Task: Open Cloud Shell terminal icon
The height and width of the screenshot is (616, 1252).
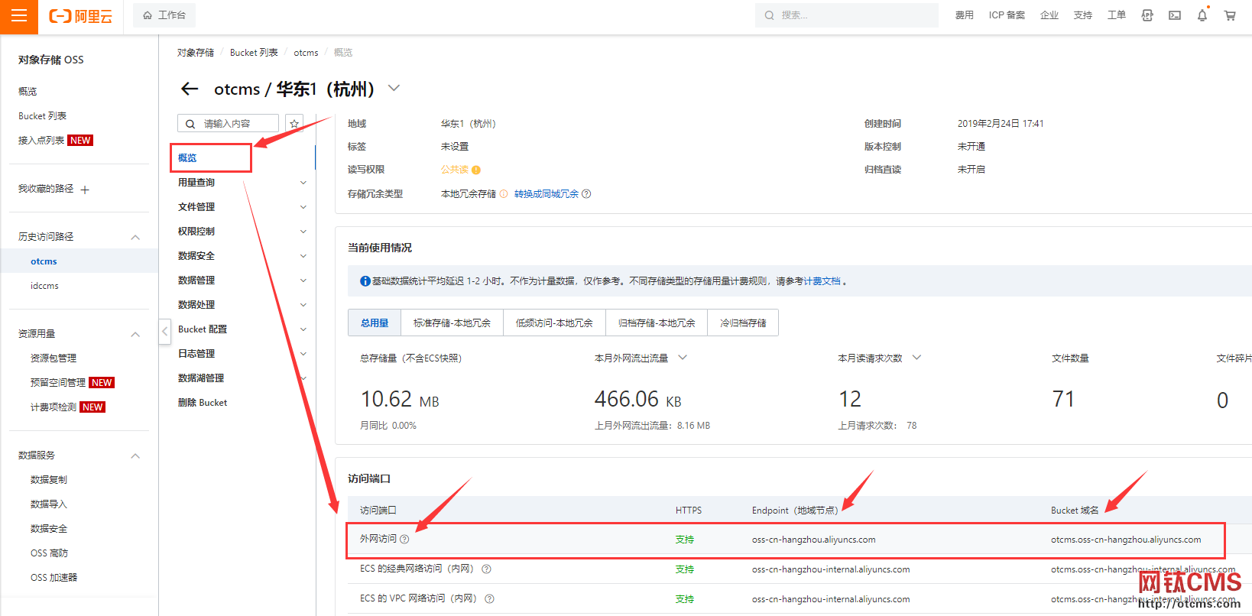Action: coord(1175,15)
